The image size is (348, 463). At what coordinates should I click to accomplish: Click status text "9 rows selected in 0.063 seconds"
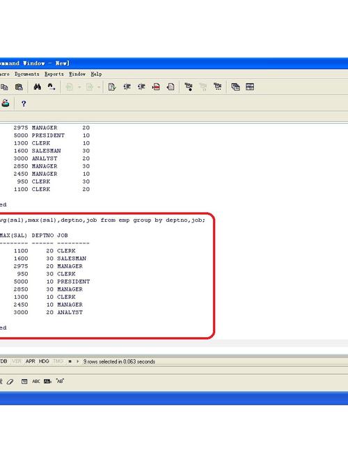click(x=119, y=362)
